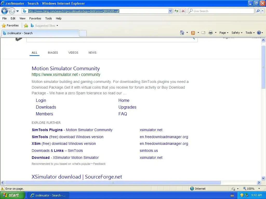The image size is (266, 199).
Task: Click the Home page icon
Action: [182, 33]
